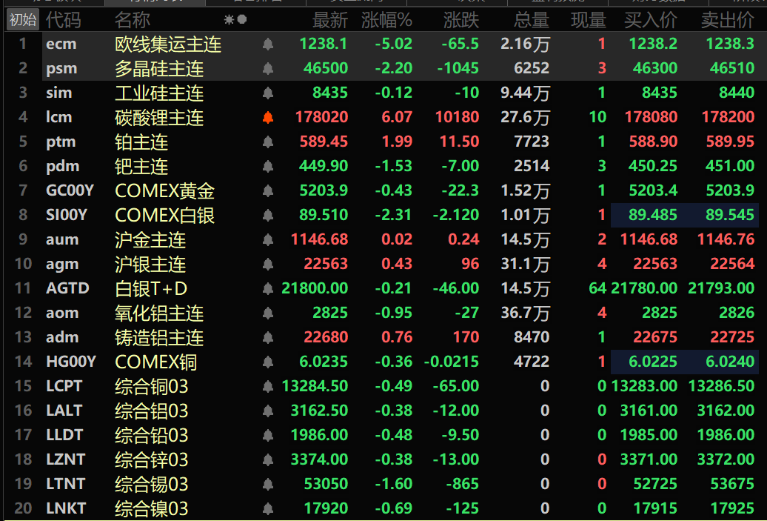The height and width of the screenshot is (521, 767).
Task: Click the alert bell for COMEX黄金
Action: click(267, 190)
